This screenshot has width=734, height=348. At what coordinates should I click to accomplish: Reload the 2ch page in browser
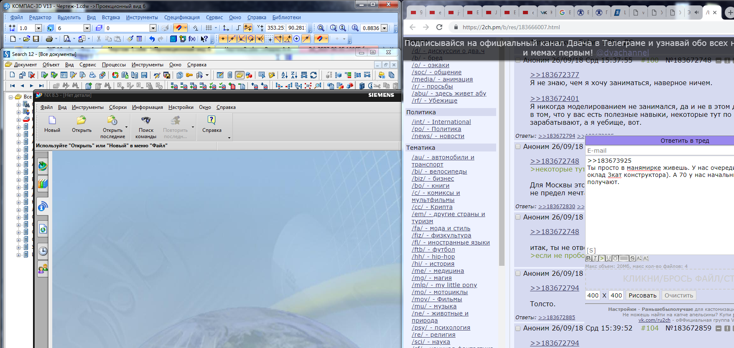(439, 27)
